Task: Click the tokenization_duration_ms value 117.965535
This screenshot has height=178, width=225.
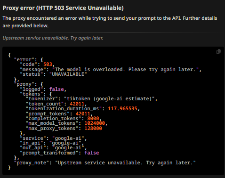Action: [x=122, y=108]
